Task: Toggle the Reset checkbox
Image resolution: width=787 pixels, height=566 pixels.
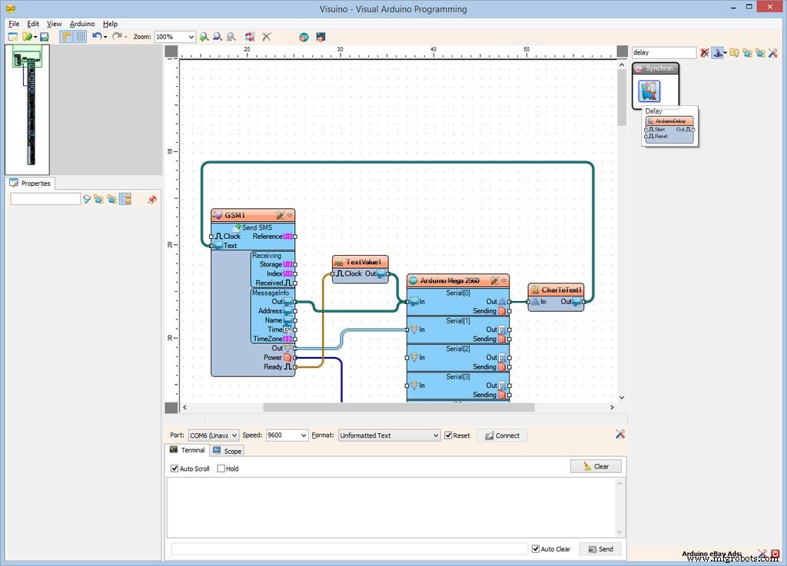Action: click(x=448, y=435)
